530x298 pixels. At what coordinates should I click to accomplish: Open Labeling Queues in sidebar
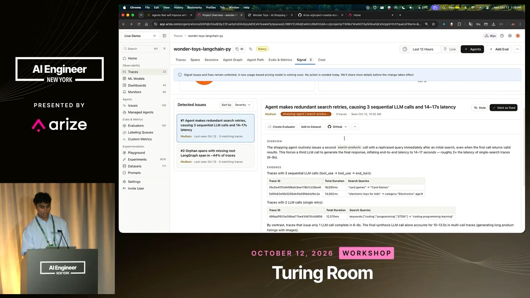coord(140,132)
